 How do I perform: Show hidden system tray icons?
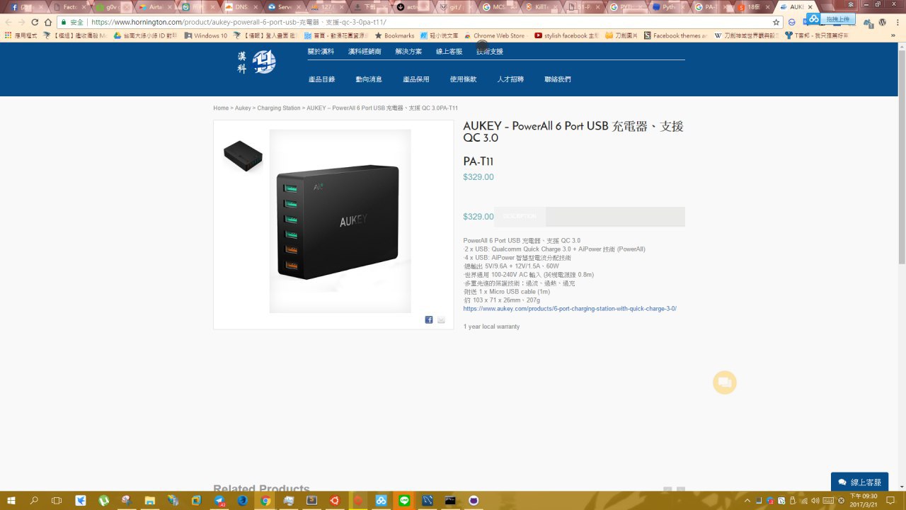[x=747, y=500]
